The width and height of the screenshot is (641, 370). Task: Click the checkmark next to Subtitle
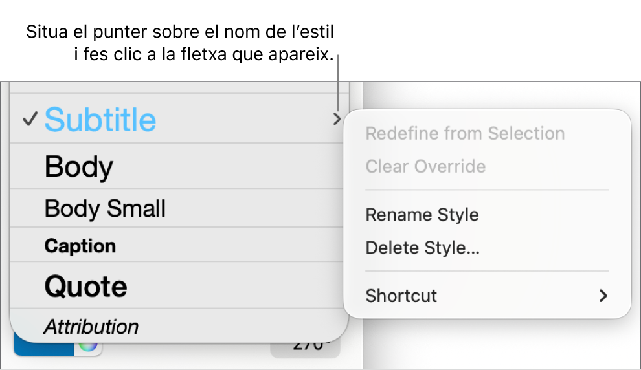pos(29,120)
